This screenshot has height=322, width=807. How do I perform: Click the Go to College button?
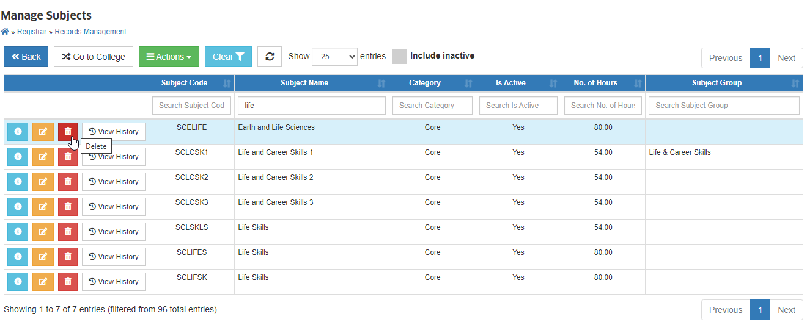click(94, 57)
